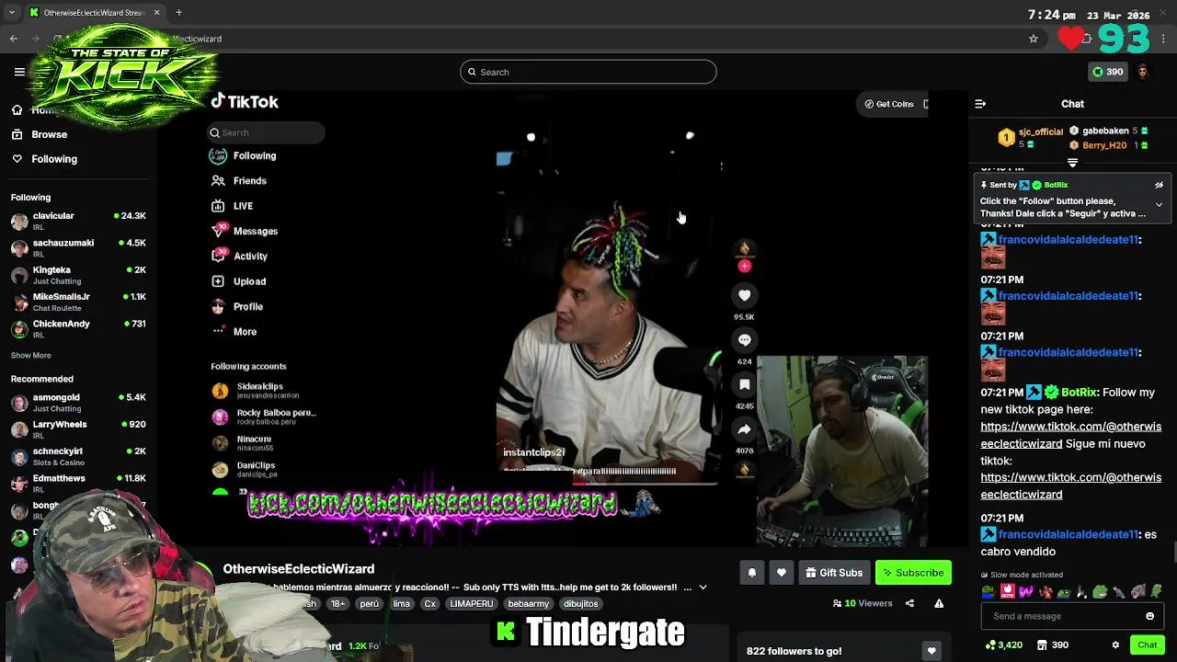Share the stream via share icon

[x=909, y=603]
